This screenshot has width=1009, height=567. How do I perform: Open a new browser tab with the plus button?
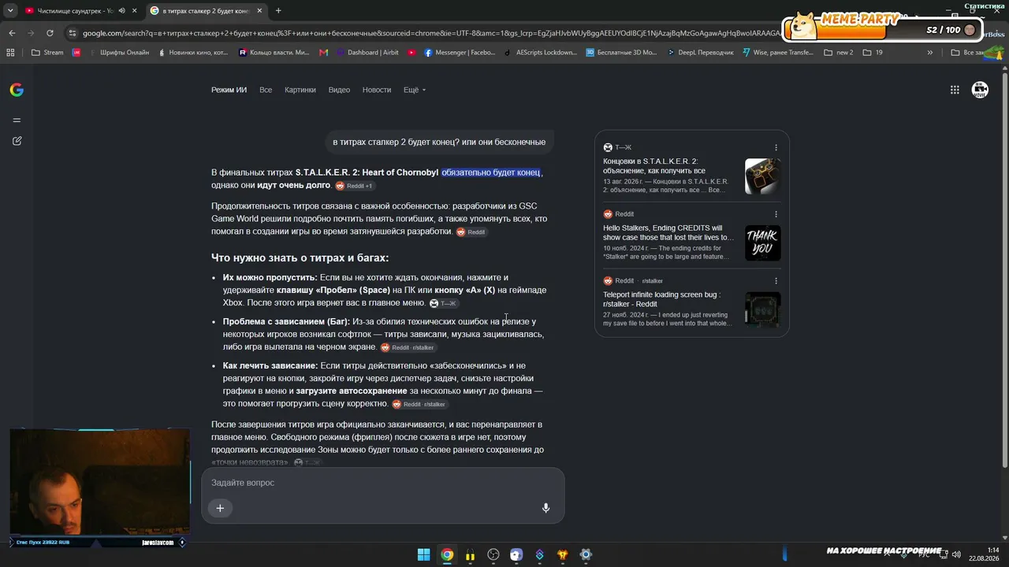(278, 11)
